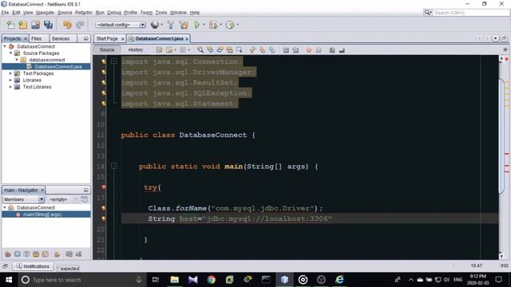Toggle Show Inner Classes filter in Navigator
This screenshot has width=511, height=287.
point(46,254)
